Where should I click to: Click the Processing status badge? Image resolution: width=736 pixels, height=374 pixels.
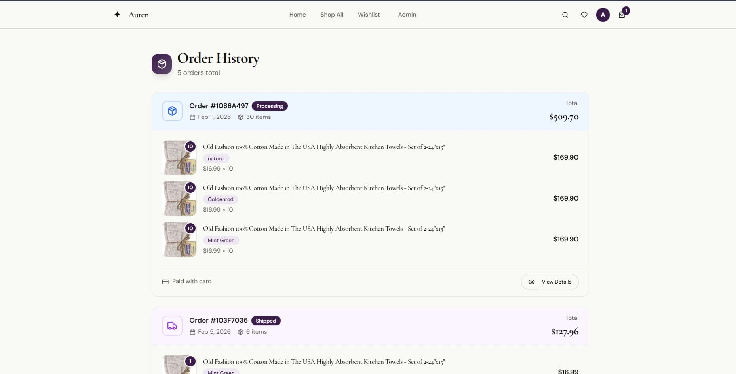[270, 106]
